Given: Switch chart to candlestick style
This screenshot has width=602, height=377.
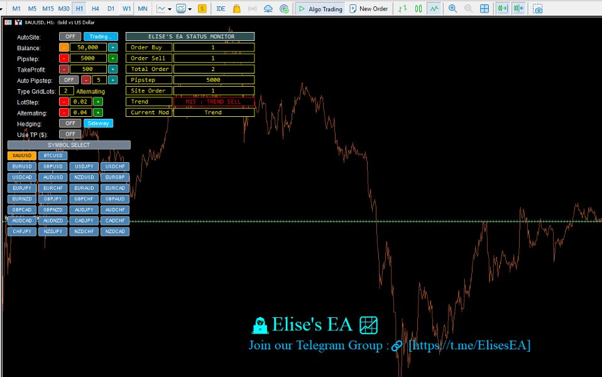Looking at the screenshot, I should [x=419, y=8].
